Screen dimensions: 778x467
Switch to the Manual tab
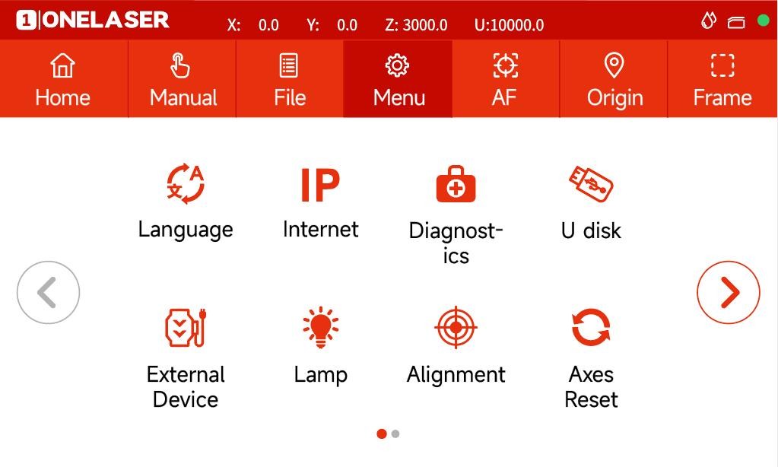(183, 79)
